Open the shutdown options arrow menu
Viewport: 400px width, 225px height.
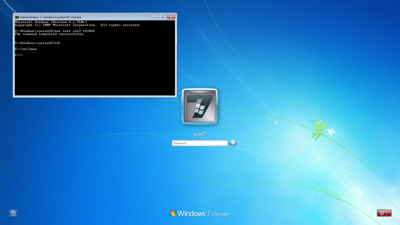coord(389,213)
